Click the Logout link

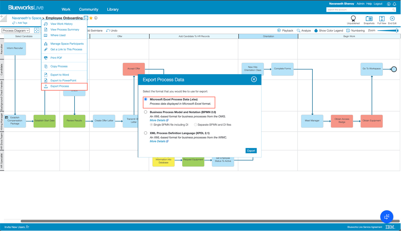pos(378,4)
